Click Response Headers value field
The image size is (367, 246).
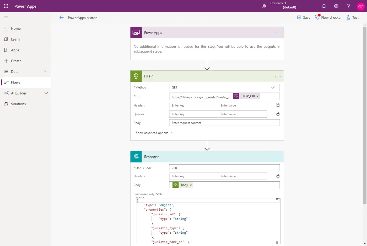(243, 176)
